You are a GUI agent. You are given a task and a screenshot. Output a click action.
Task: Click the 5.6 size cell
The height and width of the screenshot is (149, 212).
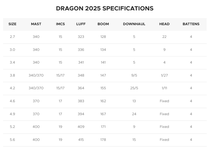(12, 140)
